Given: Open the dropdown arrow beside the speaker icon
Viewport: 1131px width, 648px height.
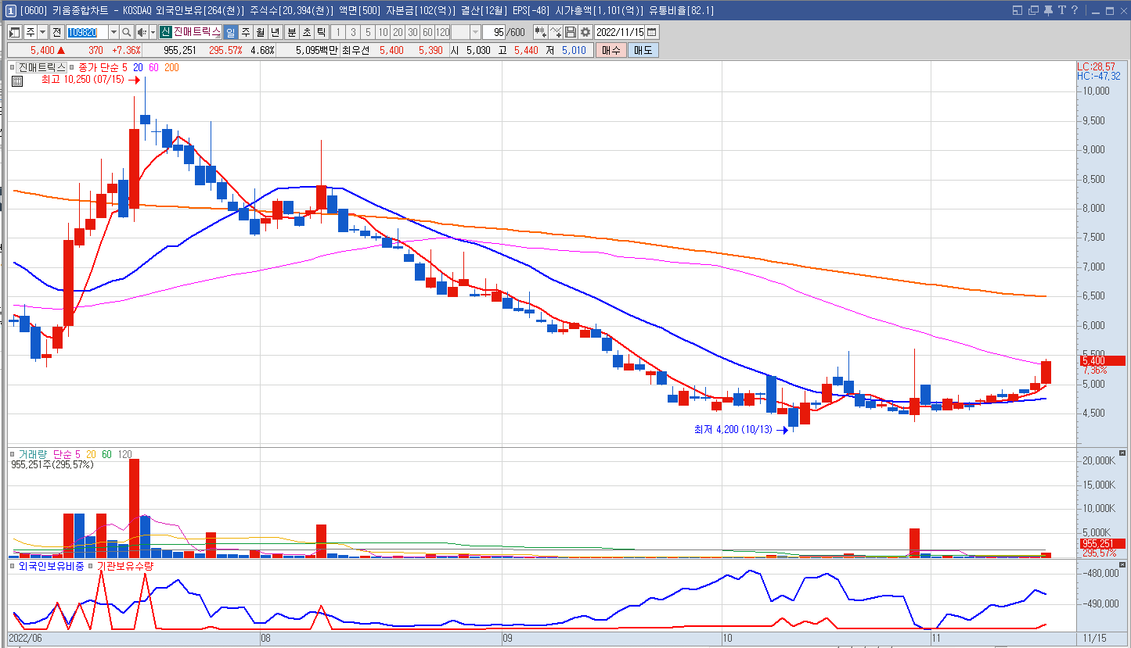Looking at the screenshot, I should (153, 32).
